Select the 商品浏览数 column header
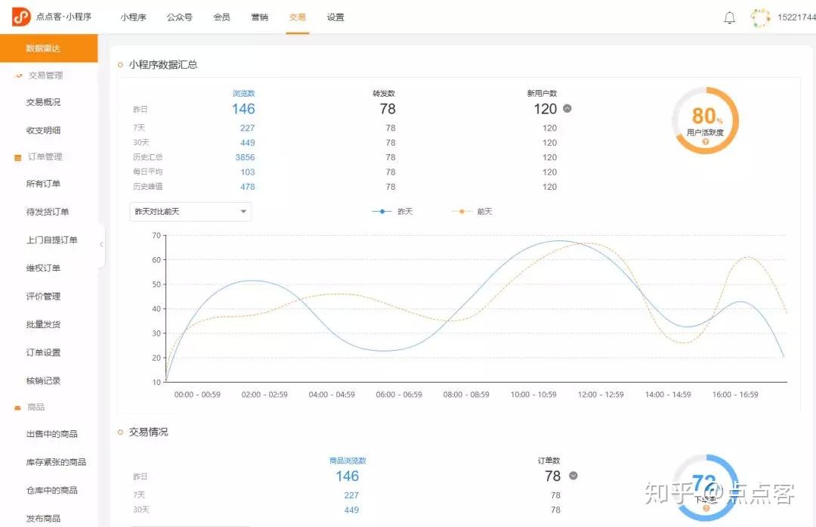This screenshot has height=527, width=816. click(x=348, y=460)
